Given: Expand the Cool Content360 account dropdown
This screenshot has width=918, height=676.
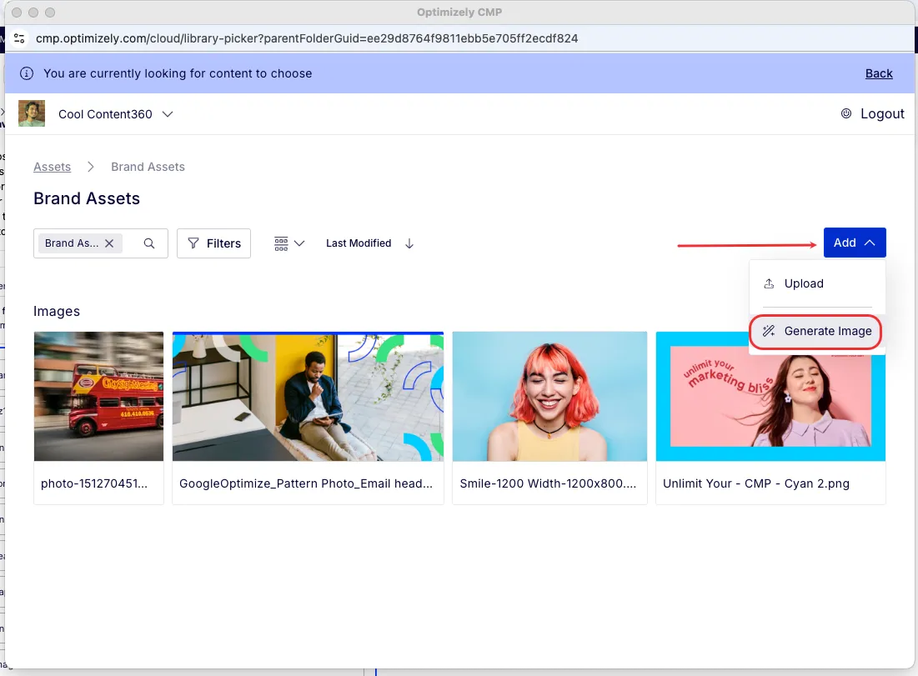Looking at the screenshot, I should 168,114.
